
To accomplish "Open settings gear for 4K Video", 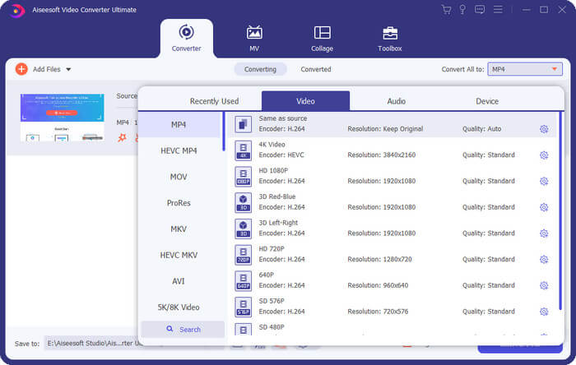I will (x=544, y=155).
